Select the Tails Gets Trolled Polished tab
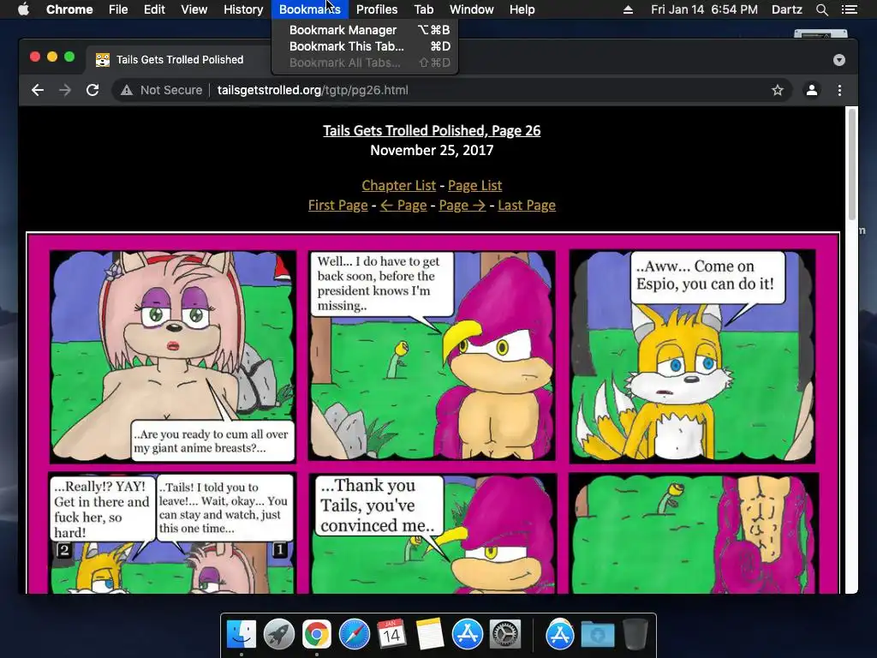The width and height of the screenshot is (877, 658). [x=179, y=60]
